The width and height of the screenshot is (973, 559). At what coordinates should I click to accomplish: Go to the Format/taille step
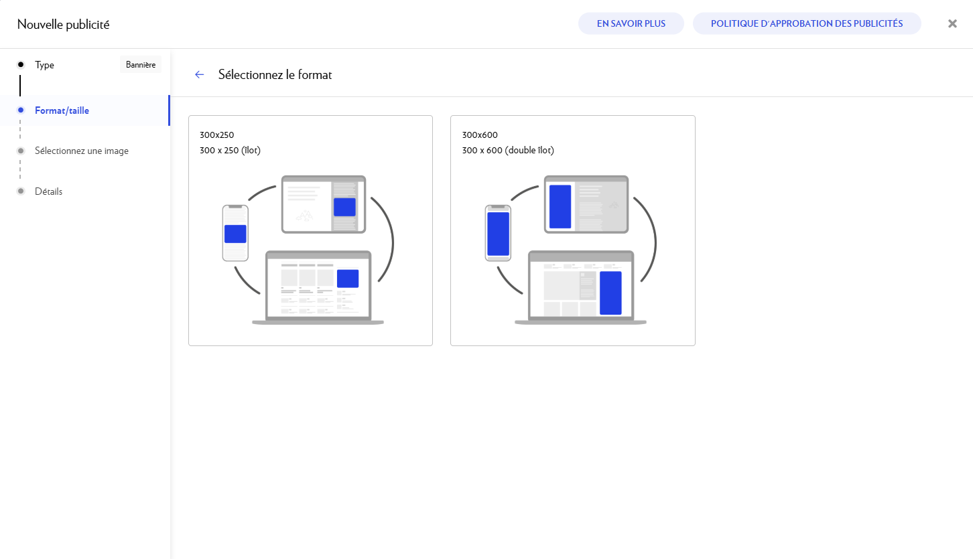62,110
